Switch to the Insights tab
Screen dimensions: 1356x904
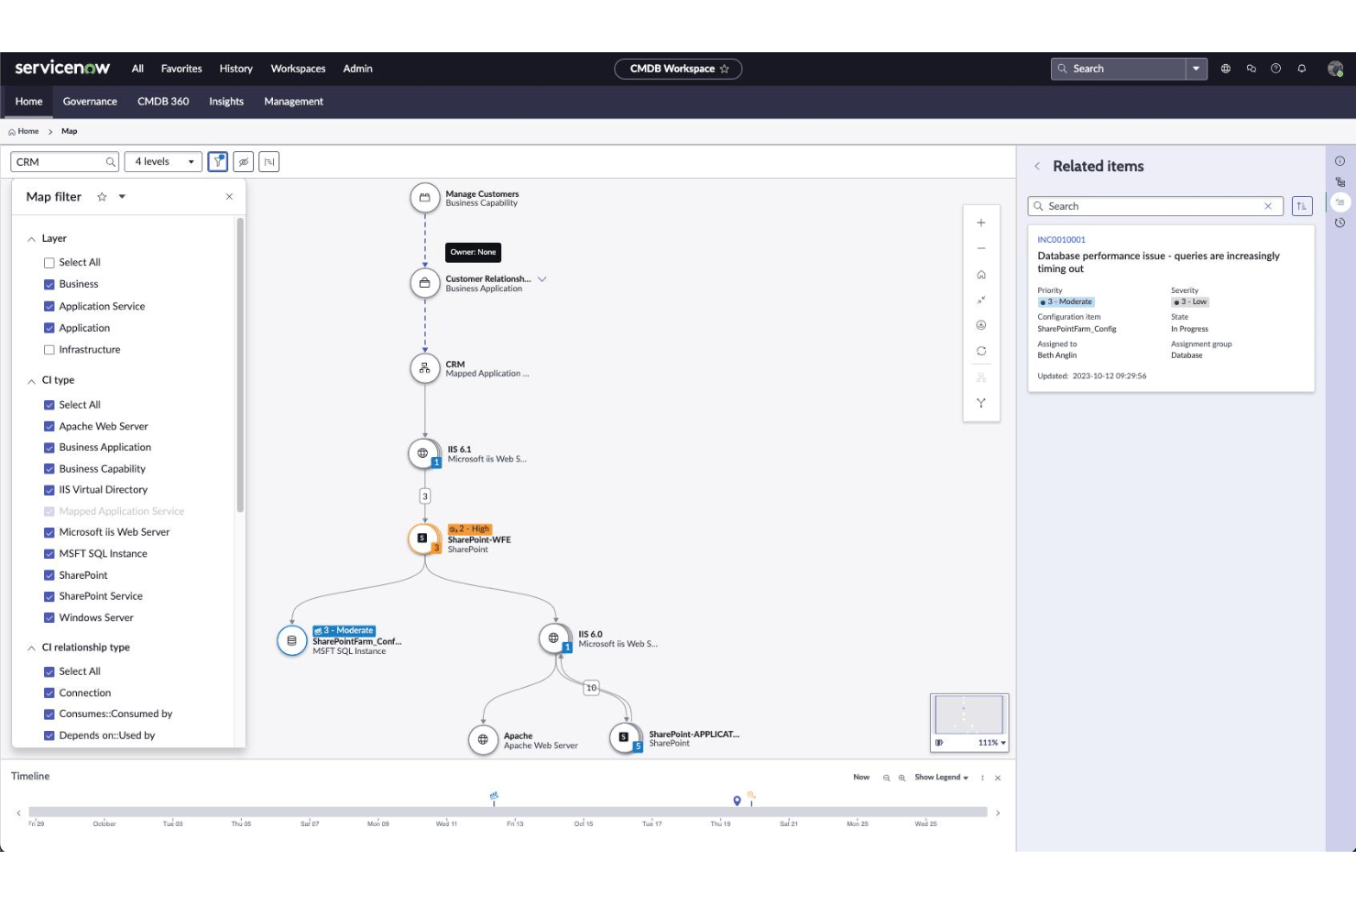click(x=226, y=102)
